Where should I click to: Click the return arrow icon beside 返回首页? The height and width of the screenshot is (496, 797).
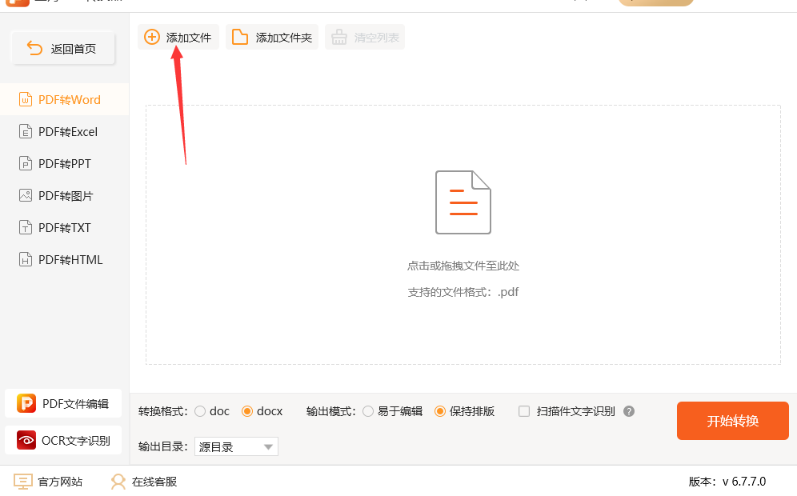[x=34, y=48]
